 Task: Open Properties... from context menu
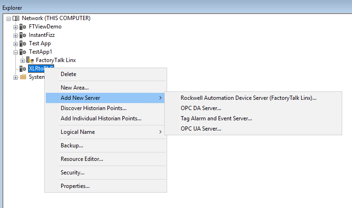click(x=106, y=186)
